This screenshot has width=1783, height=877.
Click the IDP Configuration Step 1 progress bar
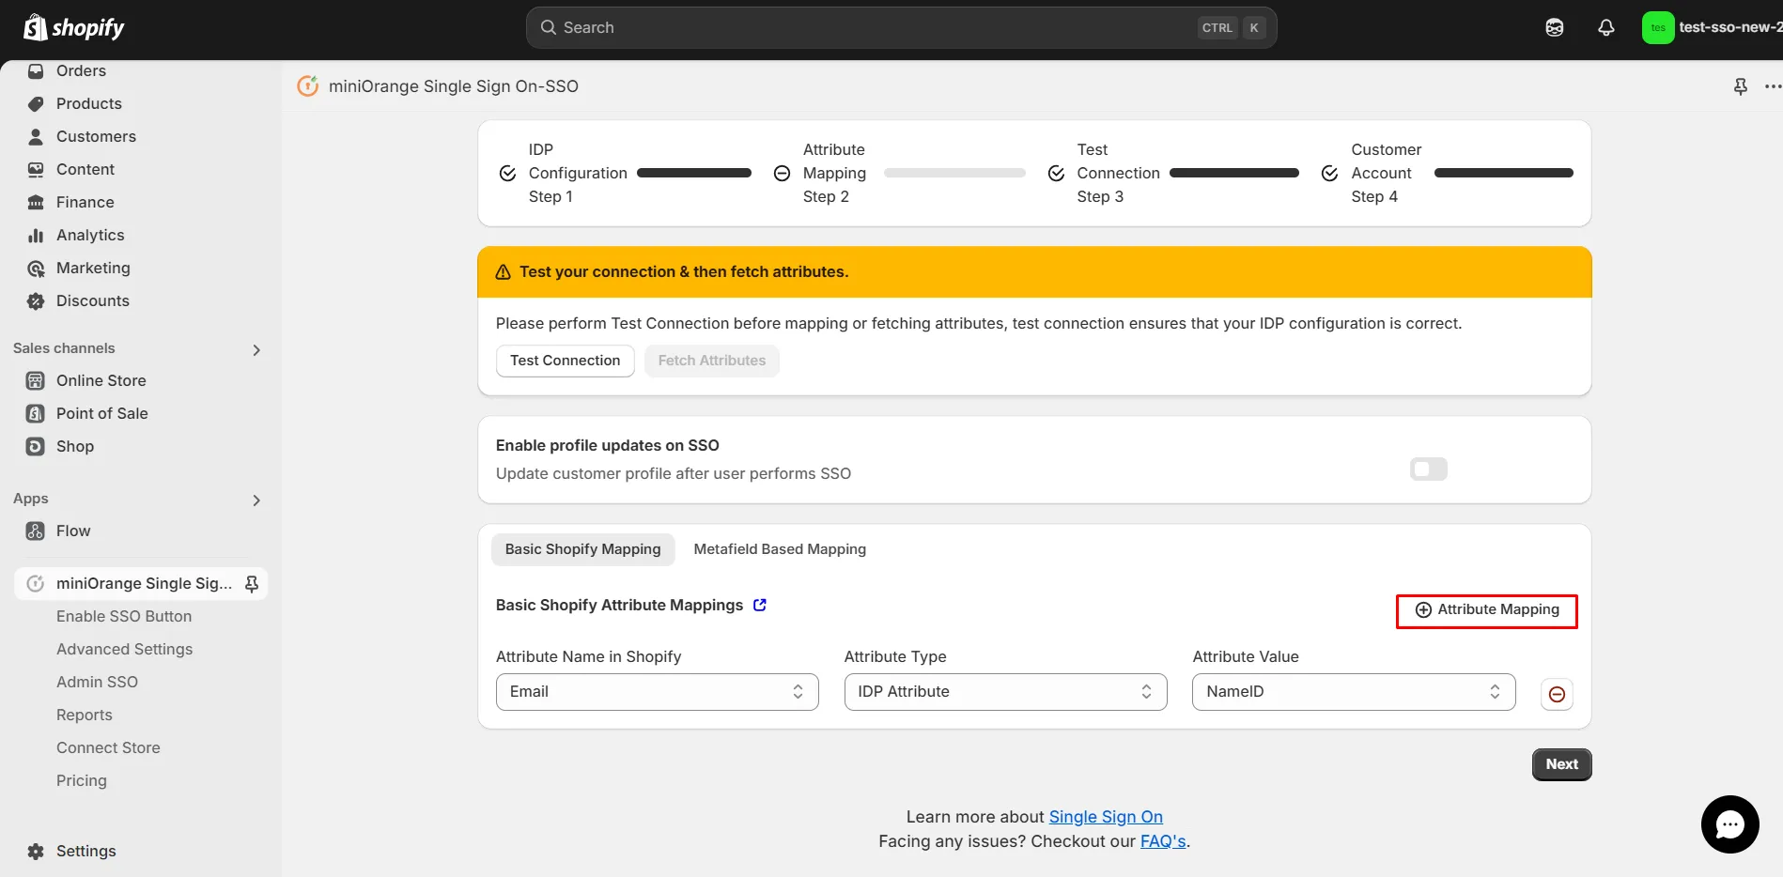click(x=694, y=173)
